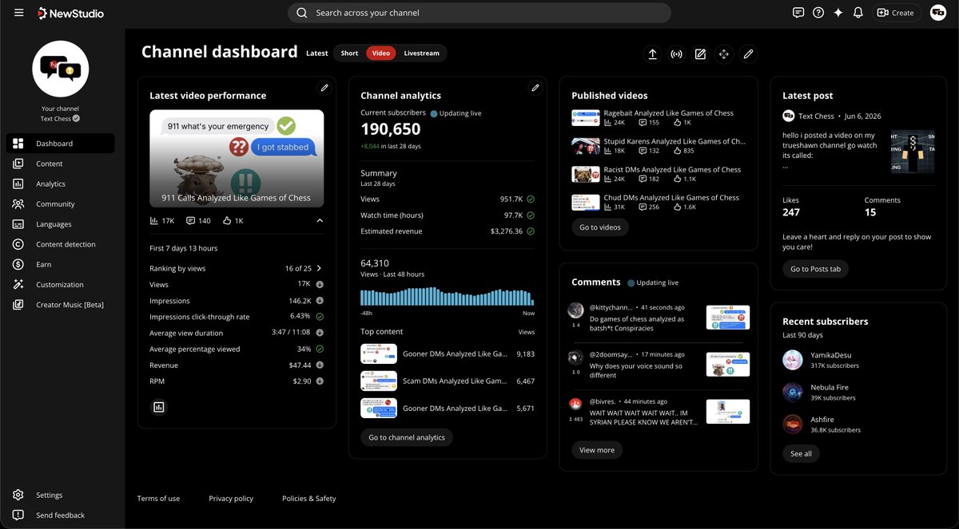The height and width of the screenshot is (529, 959).
Task: Open the Policies & Safety link
Action: tap(309, 499)
